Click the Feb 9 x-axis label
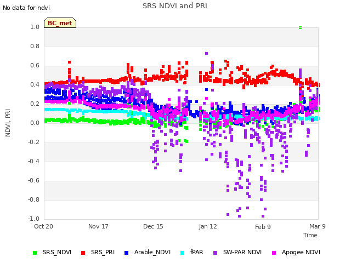 click(x=263, y=227)
